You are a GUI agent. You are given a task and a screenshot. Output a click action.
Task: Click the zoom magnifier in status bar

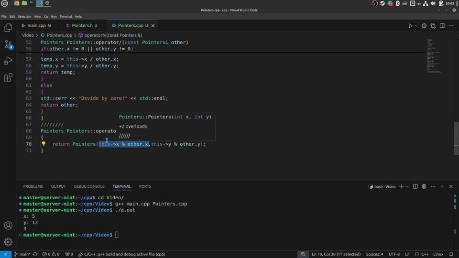tap(303, 254)
